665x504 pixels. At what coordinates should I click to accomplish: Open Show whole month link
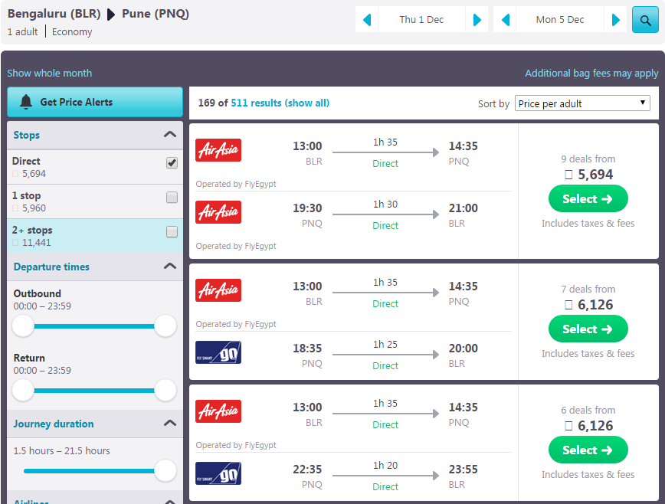[x=50, y=74]
